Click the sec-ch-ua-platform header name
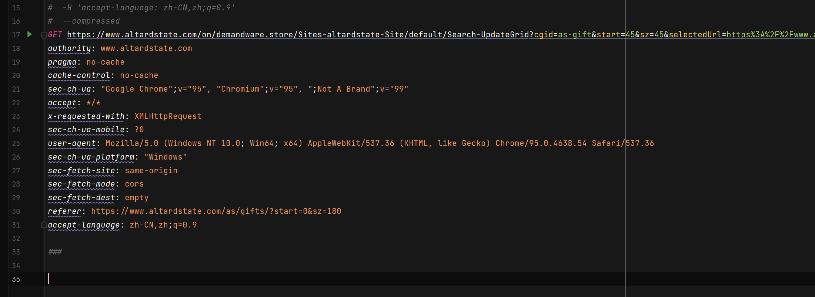 [x=91, y=157]
